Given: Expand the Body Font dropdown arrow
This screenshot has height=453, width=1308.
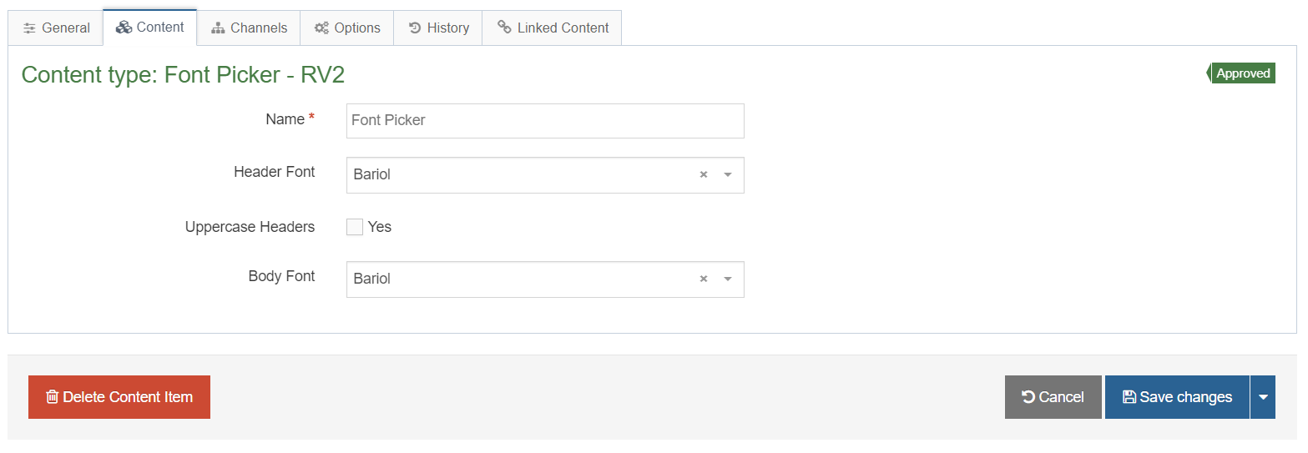Looking at the screenshot, I should [x=727, y=279].
